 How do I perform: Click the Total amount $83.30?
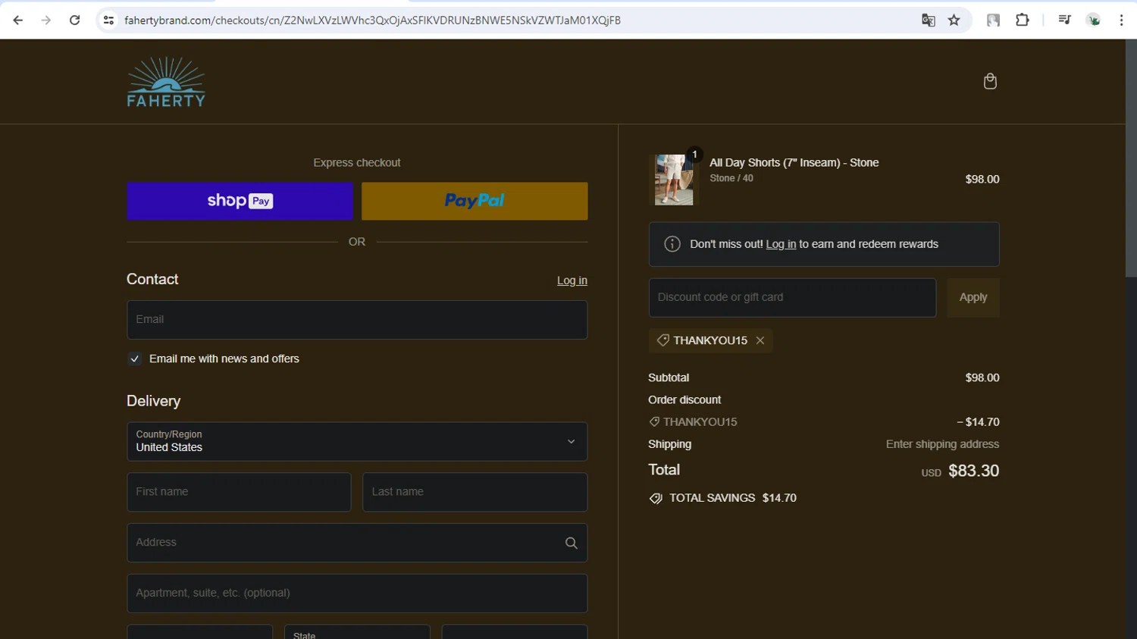coord(973,471)
